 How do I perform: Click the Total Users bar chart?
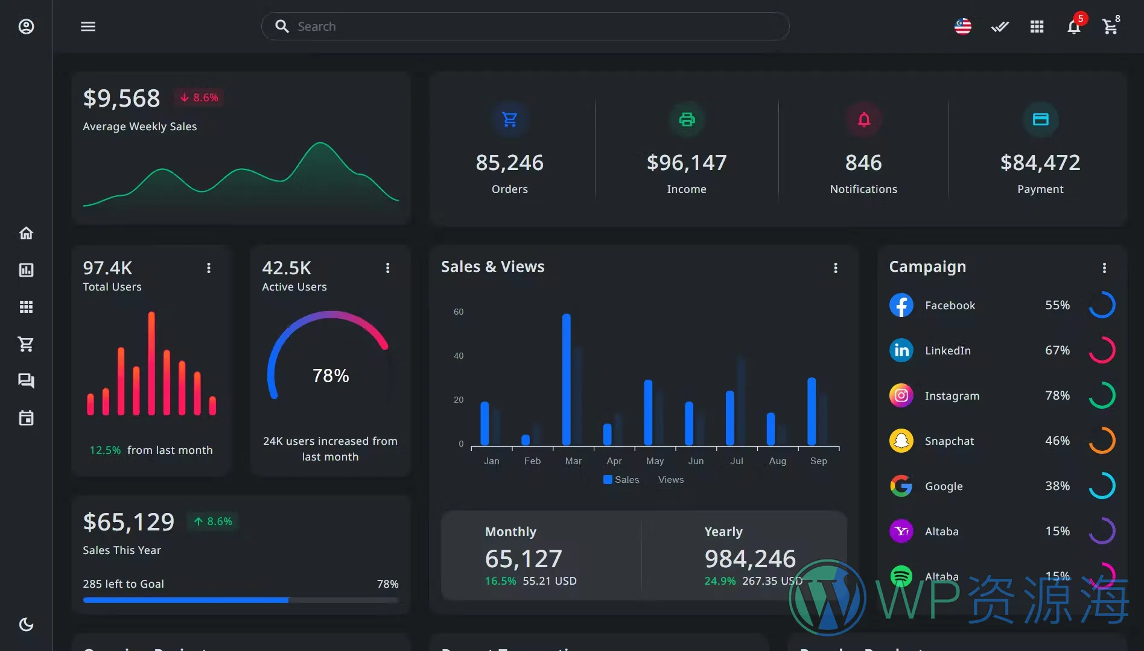click(x=151, y=363)
